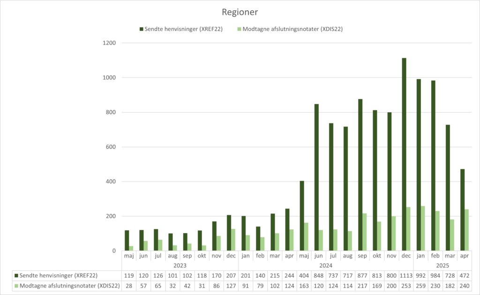The image size is (480, 295).
Task: Click table cell with value '86'
Action: coord(217,286)
